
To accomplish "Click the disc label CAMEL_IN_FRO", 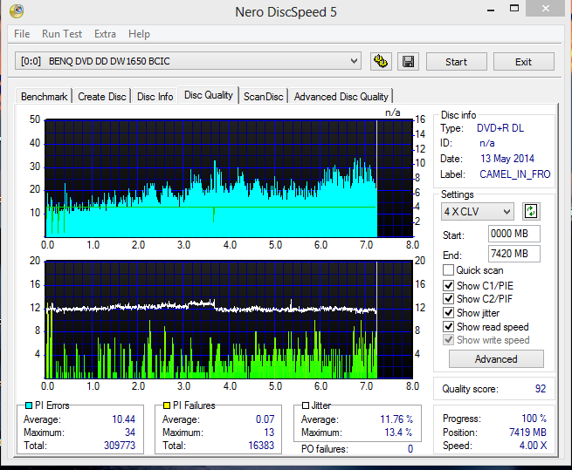I will (514, 174).
